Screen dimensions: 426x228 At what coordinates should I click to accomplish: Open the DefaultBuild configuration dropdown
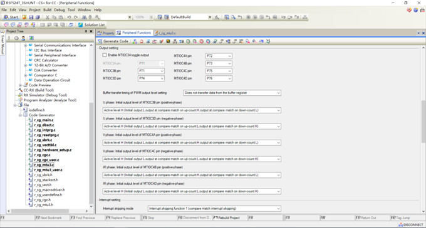[210, 17]
